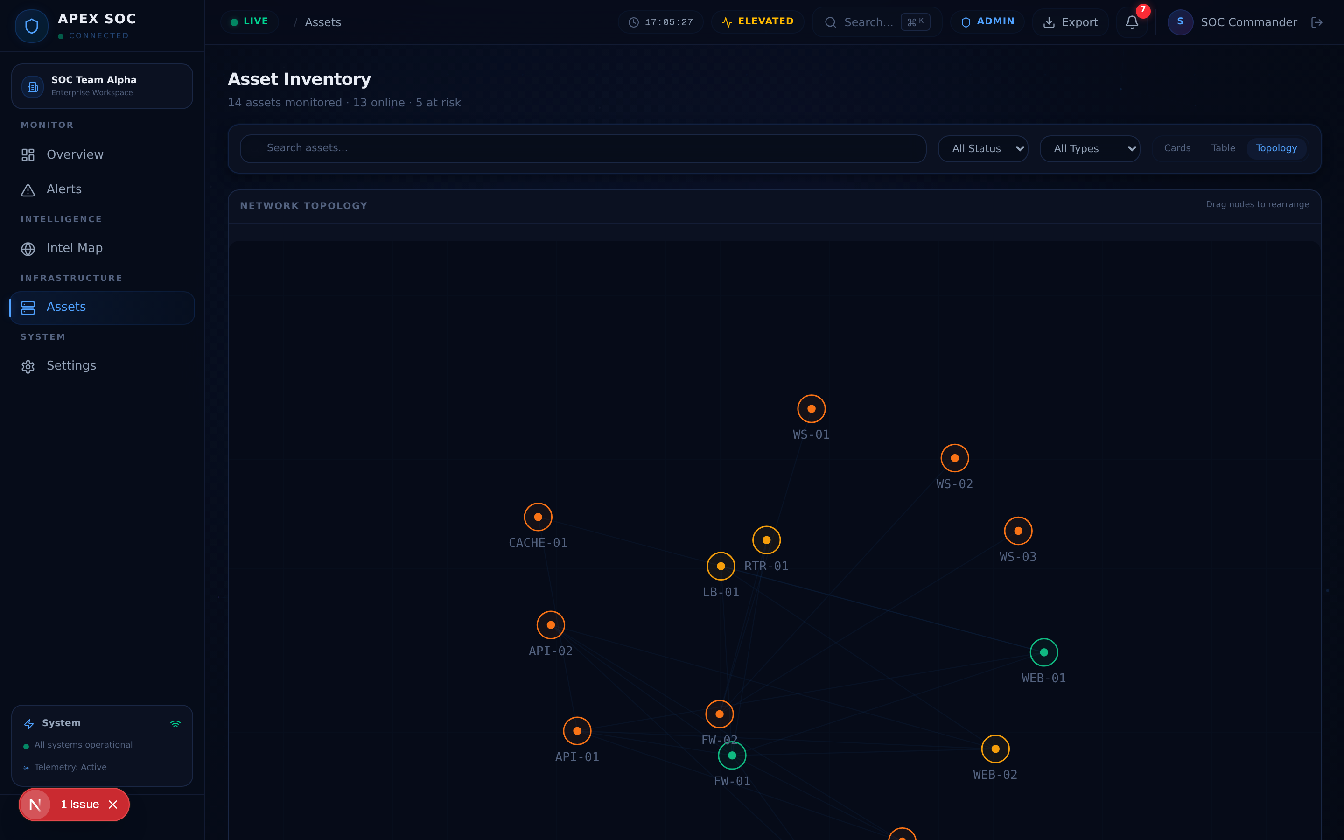Select the FW-02 node
Image resolution: width=1344 pixels, height=840 pixels.
click(x=720, y=714)
